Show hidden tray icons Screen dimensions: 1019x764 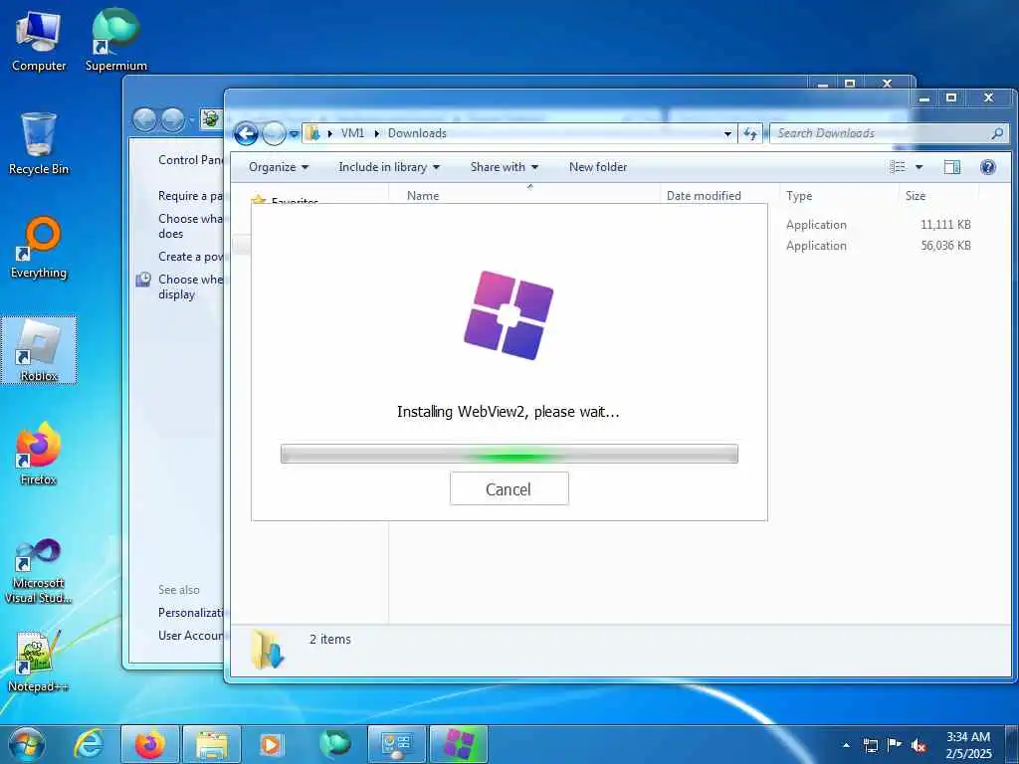846,745
